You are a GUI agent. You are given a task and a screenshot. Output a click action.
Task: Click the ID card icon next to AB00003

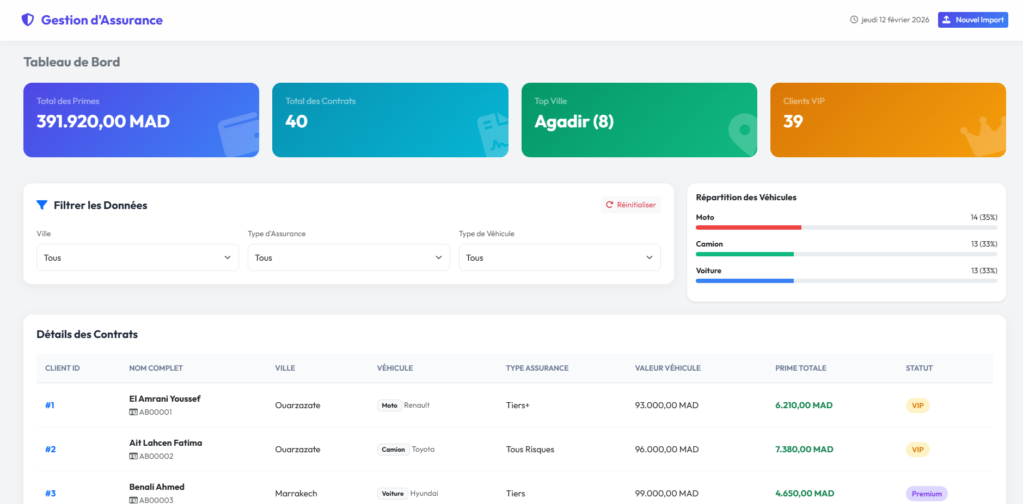(x=133, y=500)
